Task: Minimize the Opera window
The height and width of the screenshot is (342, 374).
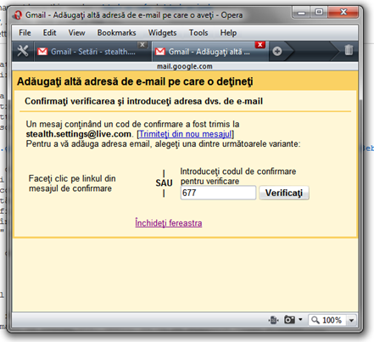Action: click(301, 13)
